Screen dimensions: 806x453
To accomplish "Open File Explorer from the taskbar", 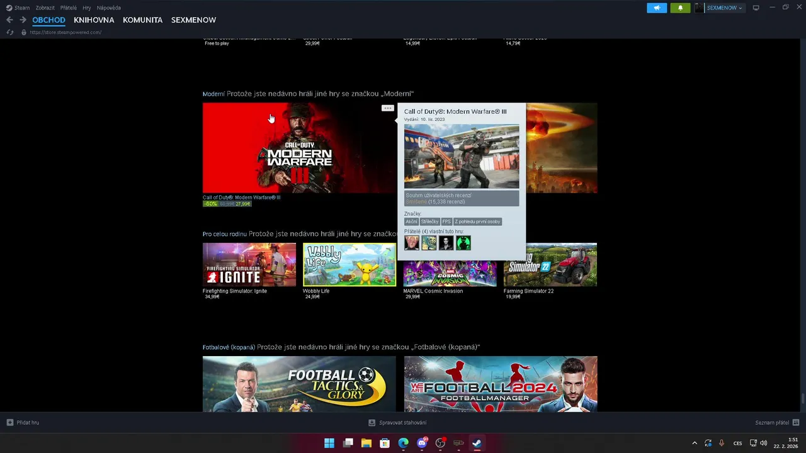I will tap(366, 443).
